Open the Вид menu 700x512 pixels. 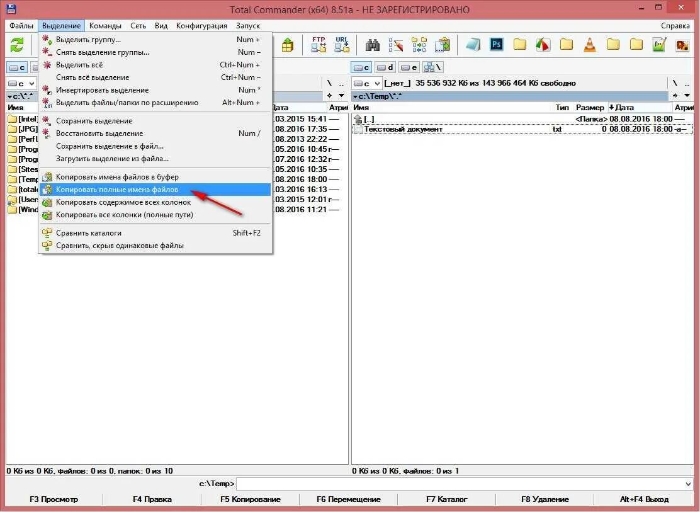[x=161, y=26]
